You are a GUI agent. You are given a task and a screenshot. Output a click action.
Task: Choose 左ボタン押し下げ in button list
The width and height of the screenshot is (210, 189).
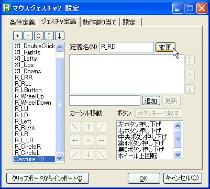pos(145,125)
